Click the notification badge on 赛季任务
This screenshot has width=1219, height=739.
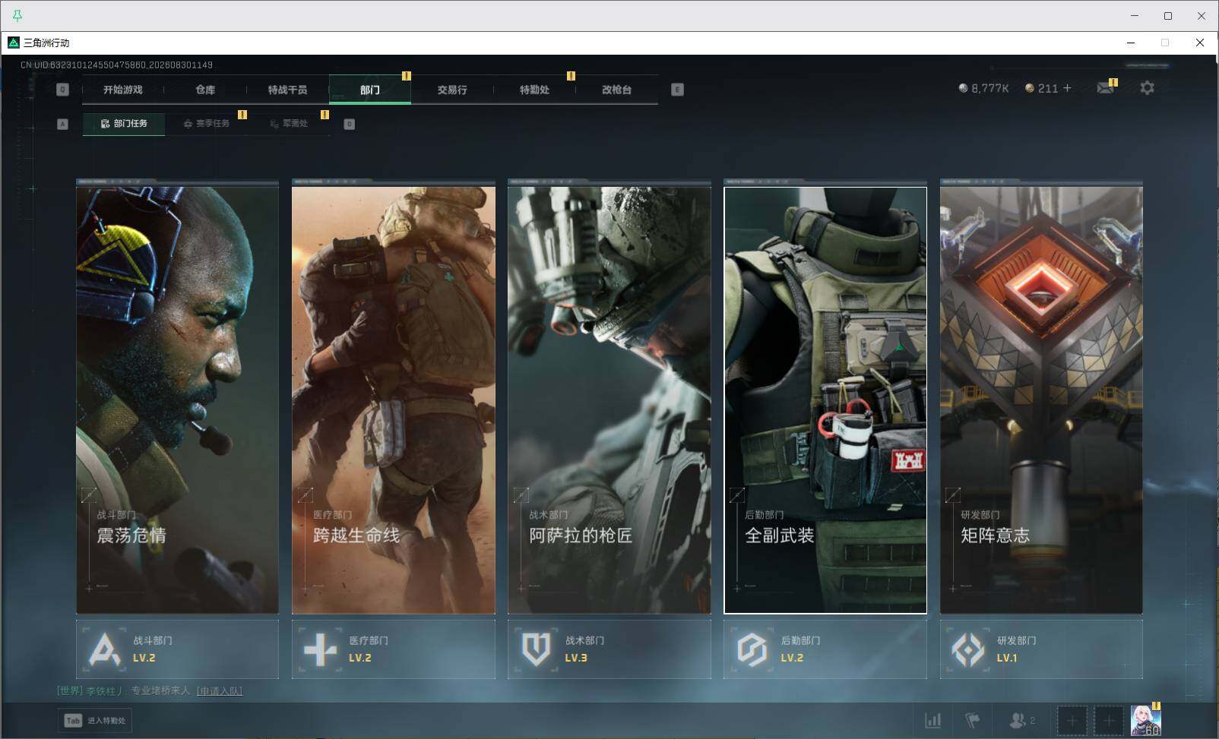pos(242,115)
